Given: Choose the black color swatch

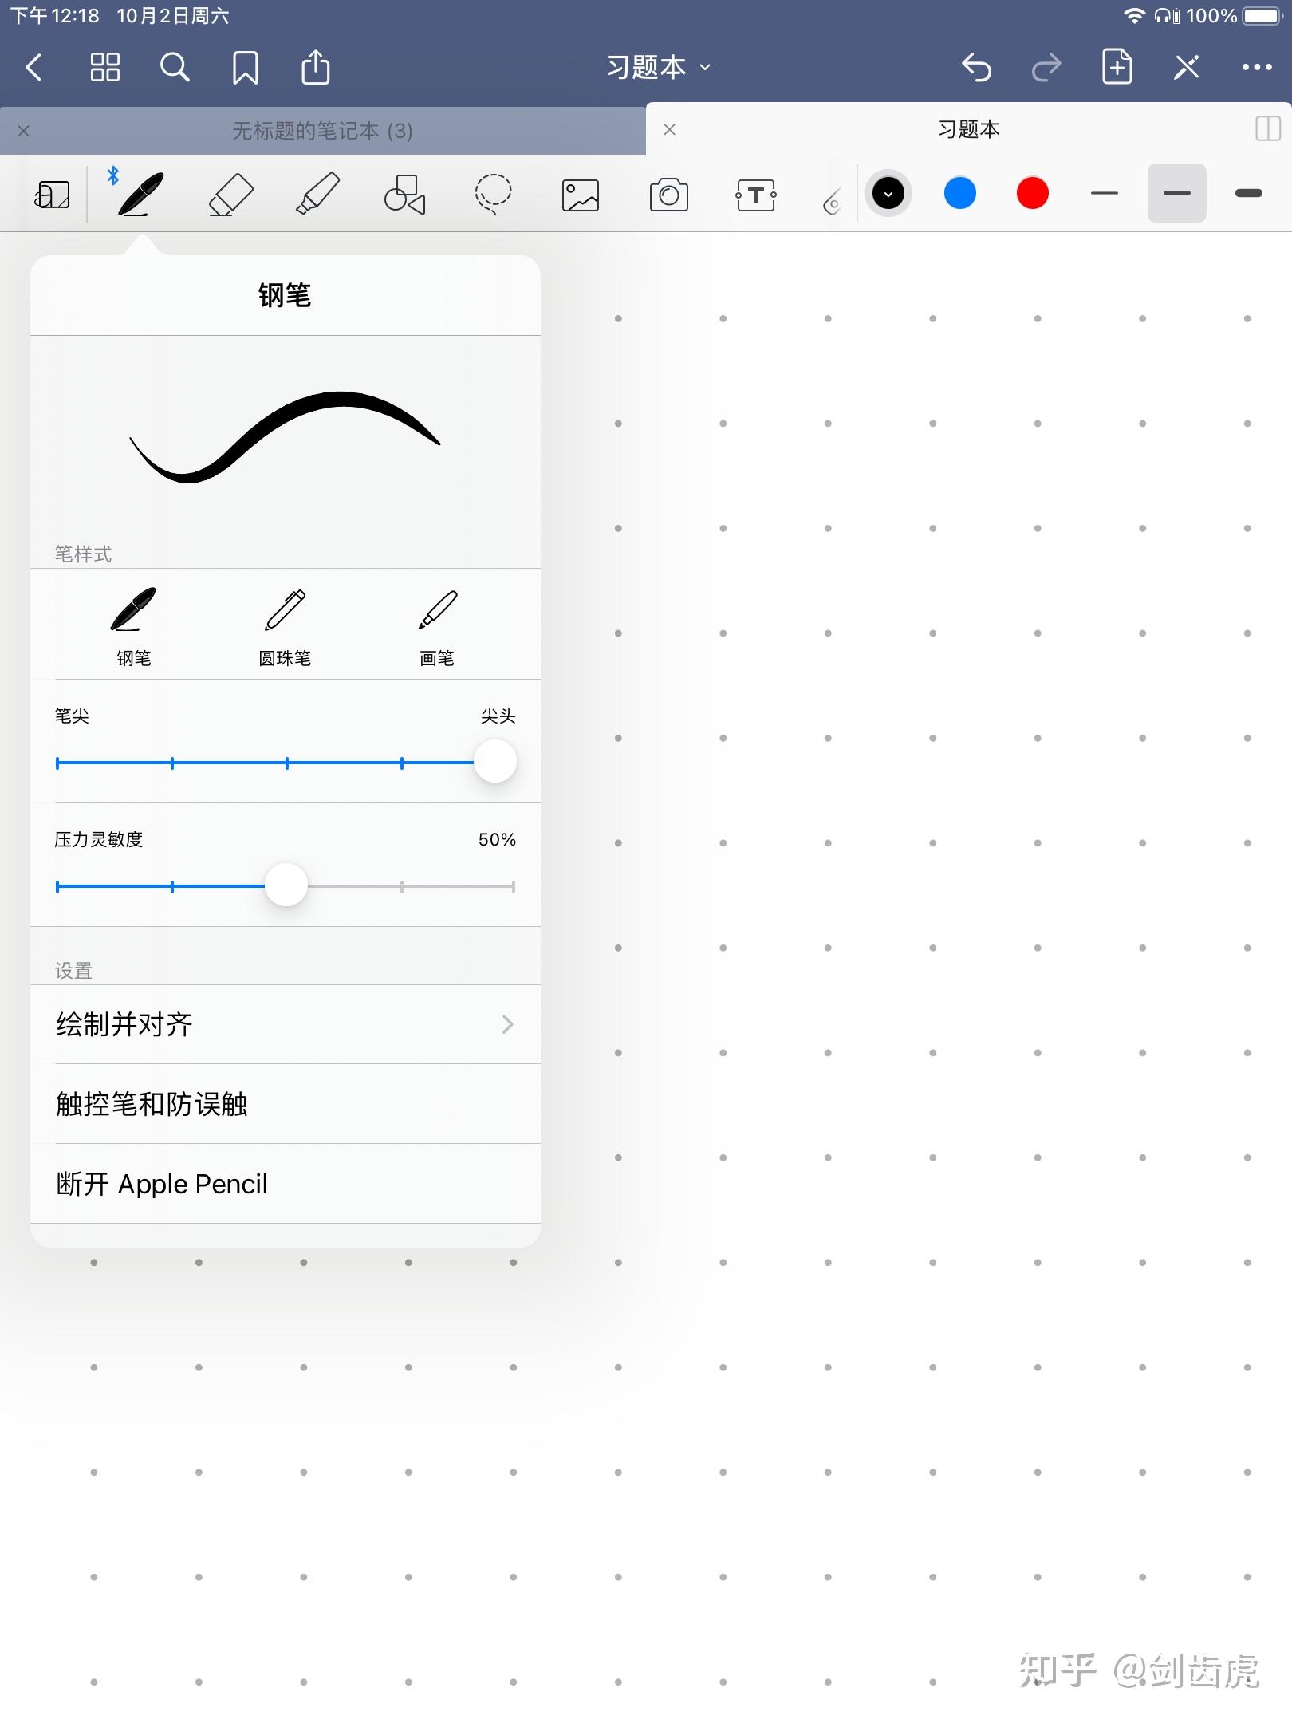Looking at the screenshot, I should (x=888, y=194).
